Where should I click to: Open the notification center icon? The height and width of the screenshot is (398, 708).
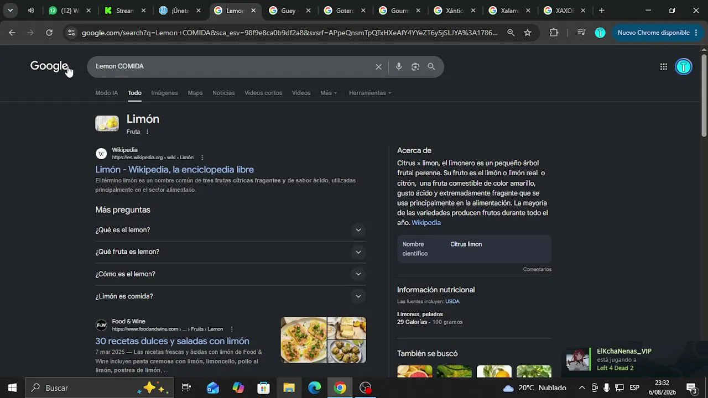point(691,388)
